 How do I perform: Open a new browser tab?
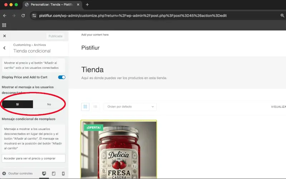[x=87, y=5]
